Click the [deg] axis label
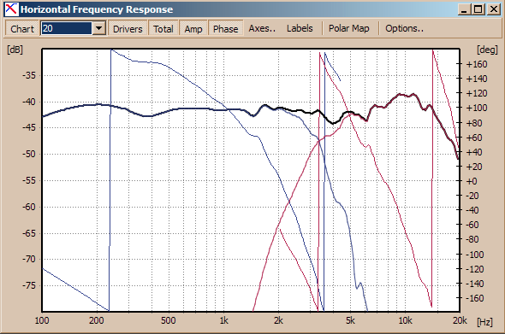505x334 pixels. 487,50
